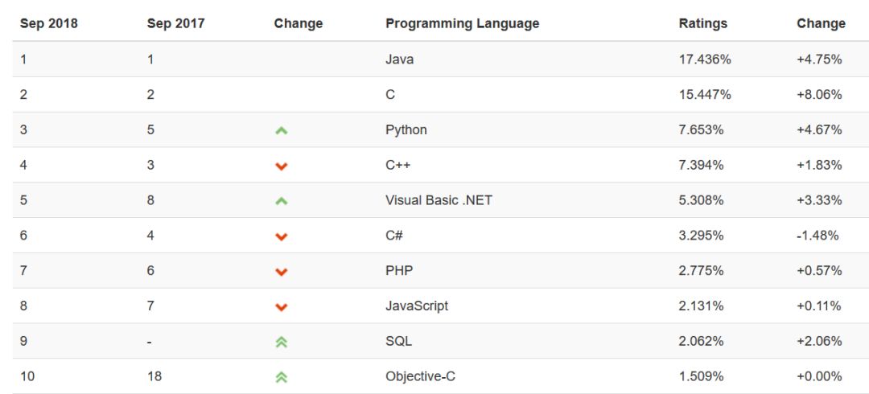Click the 15.447% rating value
This screenshot has width=869, height=394.
point(705,94)
